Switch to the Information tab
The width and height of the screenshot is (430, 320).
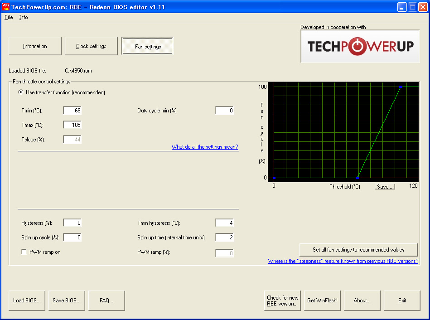click(35, 46)
